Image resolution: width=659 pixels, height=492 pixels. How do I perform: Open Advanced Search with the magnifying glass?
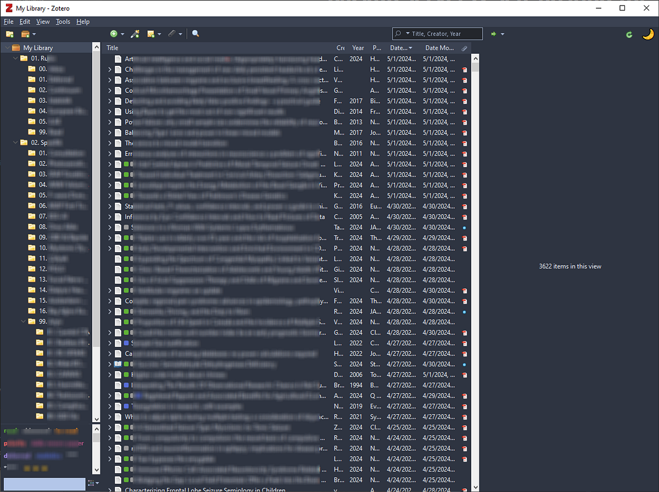click(x=196, y=33)
